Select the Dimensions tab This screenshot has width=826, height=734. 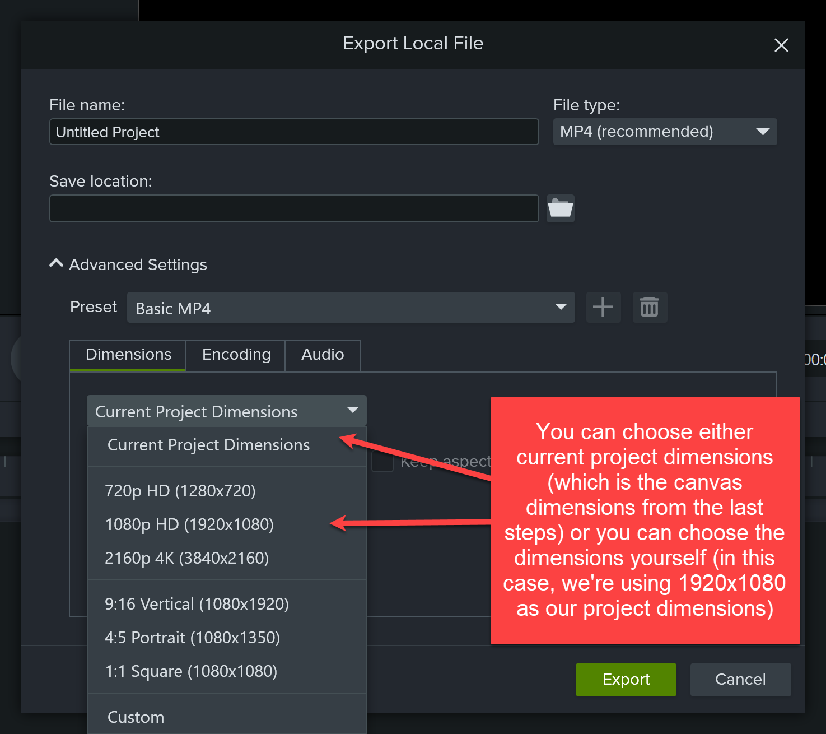click(128, 355)
